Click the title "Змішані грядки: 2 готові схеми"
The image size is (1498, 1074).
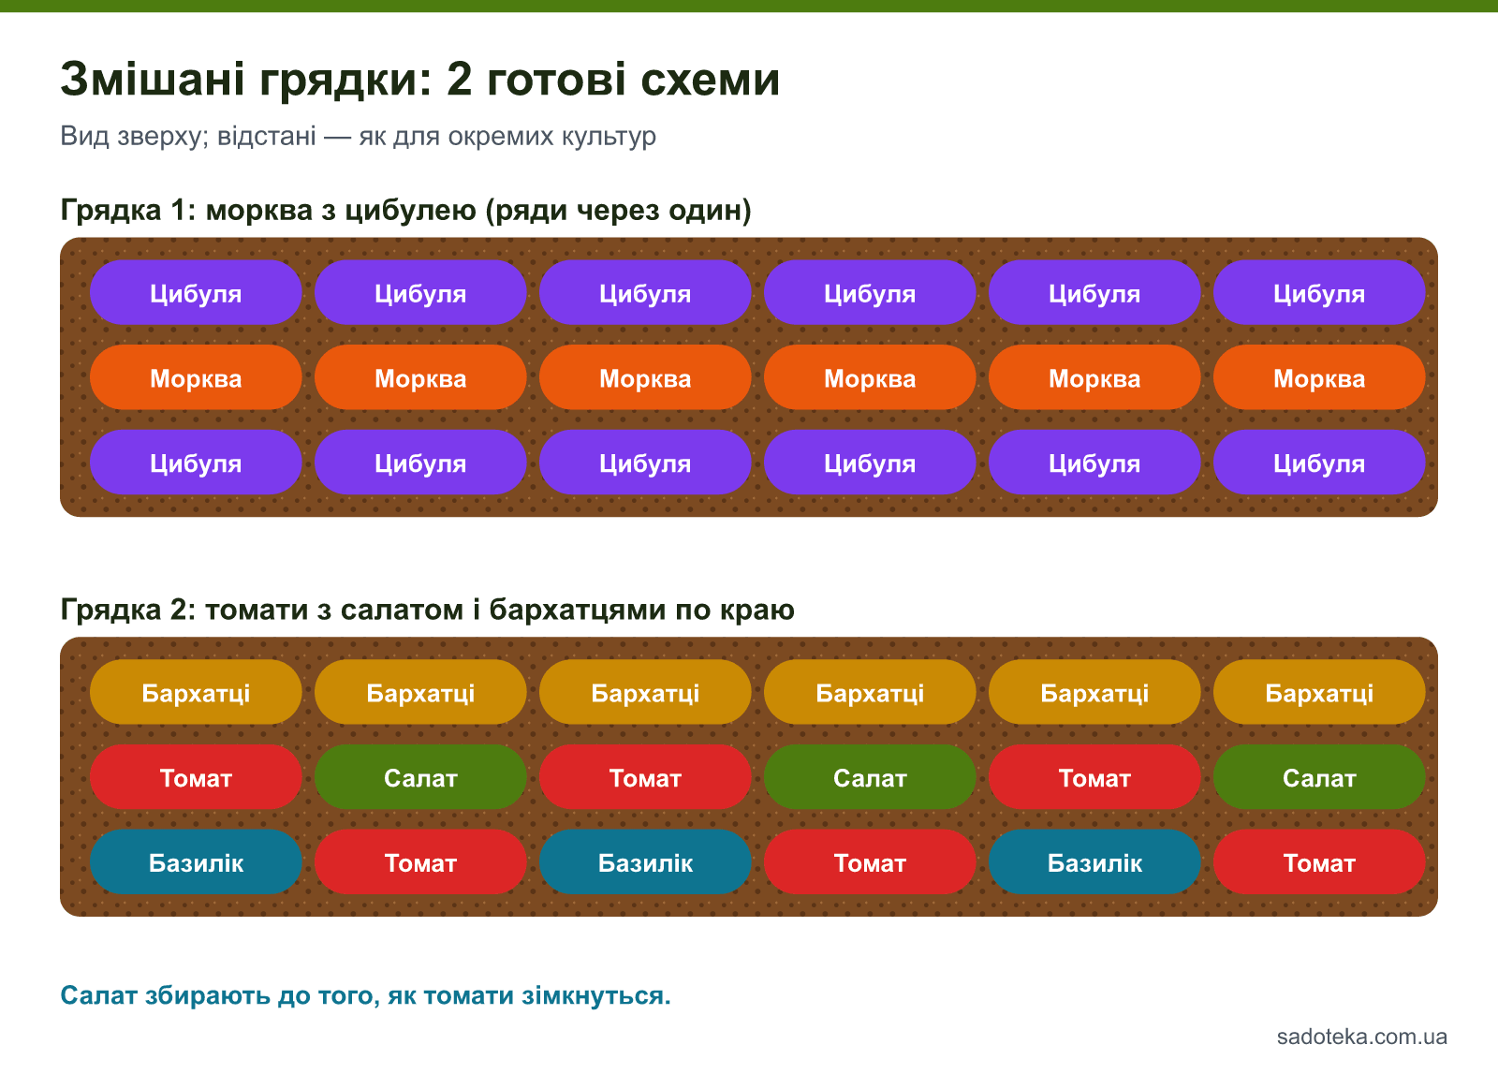point(420,80)
